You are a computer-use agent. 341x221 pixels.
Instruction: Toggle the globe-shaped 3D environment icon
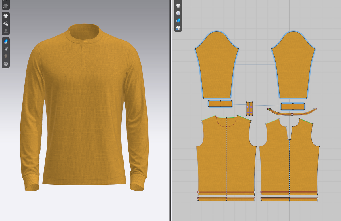coord(6,64)
